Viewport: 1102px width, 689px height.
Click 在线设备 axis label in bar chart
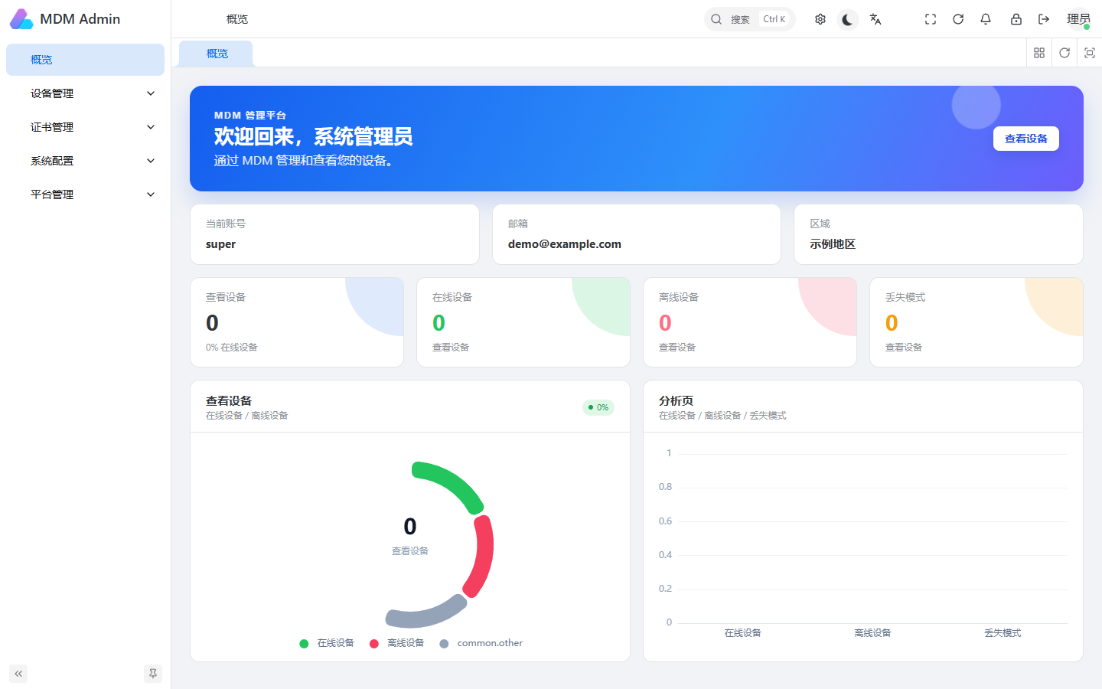743,633
